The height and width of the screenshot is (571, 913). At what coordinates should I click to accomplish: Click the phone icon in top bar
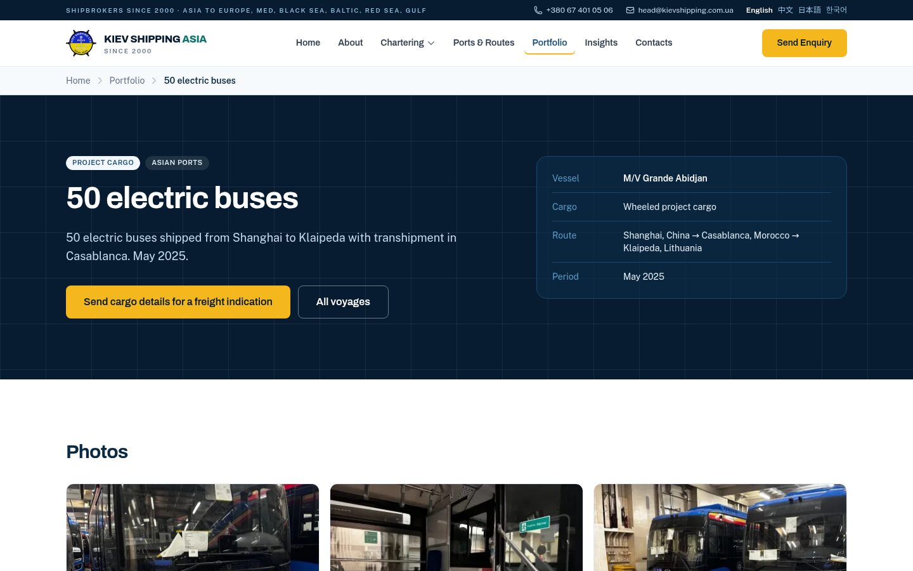(x=538, y=10)
